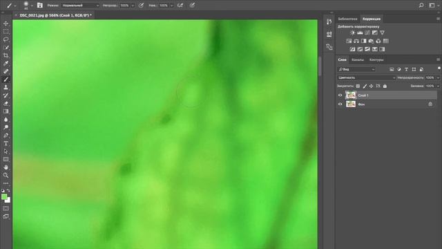Image resolution: width=442 pixels, height=249 pixels.
Task: Select the Lasso tool
Action: (6, 39)
